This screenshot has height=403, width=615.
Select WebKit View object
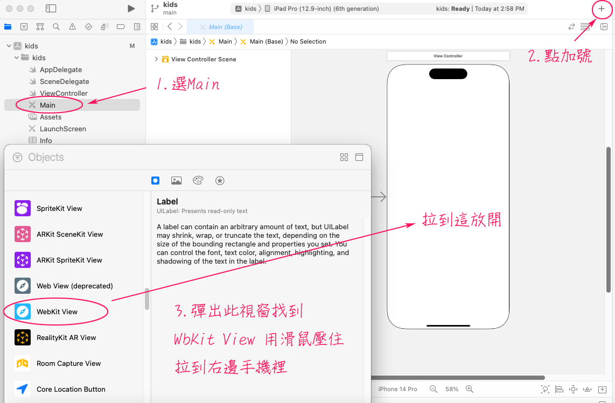click(x=74, y=312)
